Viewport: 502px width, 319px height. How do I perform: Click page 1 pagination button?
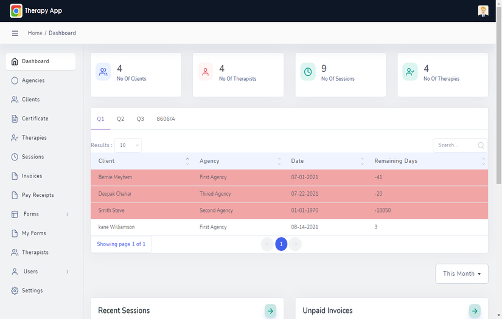pos(281,244)
